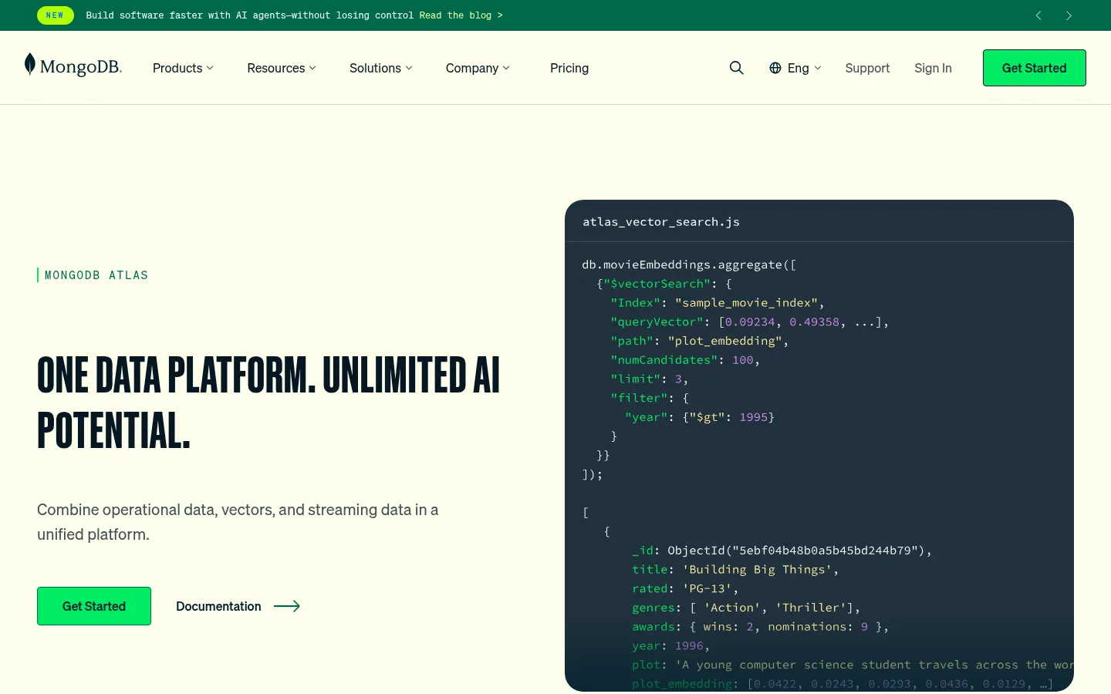
Task: Click the "numCandidates" key in code
Action: (664, 360)
